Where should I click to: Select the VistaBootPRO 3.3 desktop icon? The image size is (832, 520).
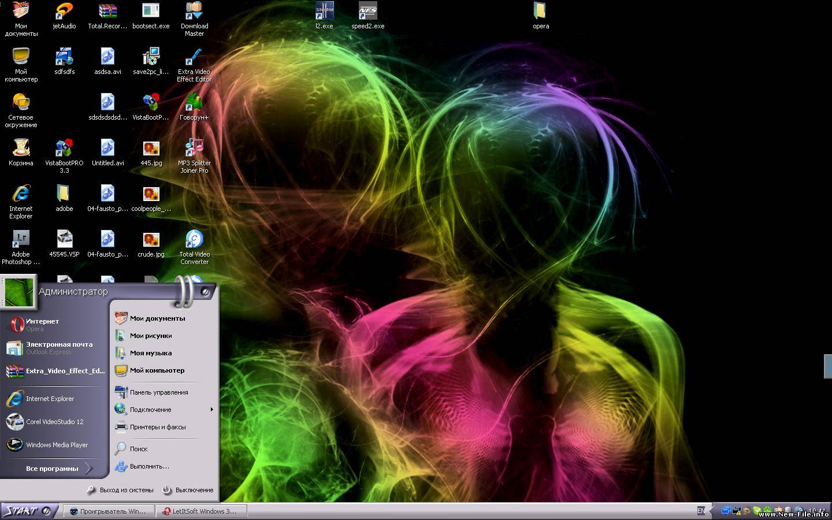coord(64,148)
